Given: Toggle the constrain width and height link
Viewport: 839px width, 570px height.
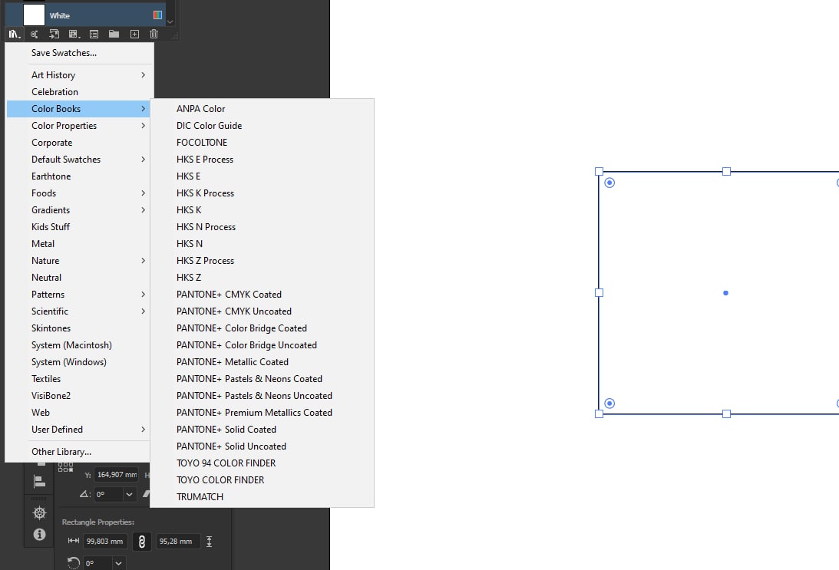Looking at the screenshot, I should 142,542.
